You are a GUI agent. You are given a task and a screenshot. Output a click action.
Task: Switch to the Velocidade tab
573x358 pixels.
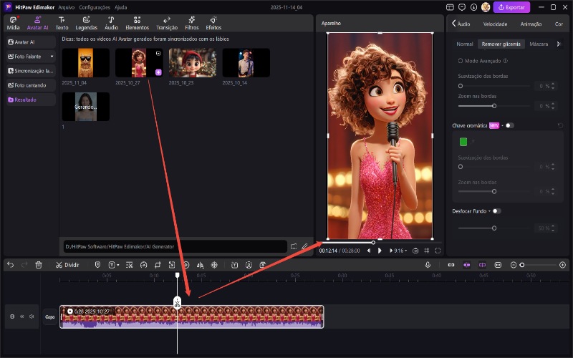pos(495,24)
